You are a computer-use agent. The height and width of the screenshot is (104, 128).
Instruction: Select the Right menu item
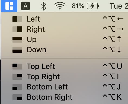coord(65,29)
